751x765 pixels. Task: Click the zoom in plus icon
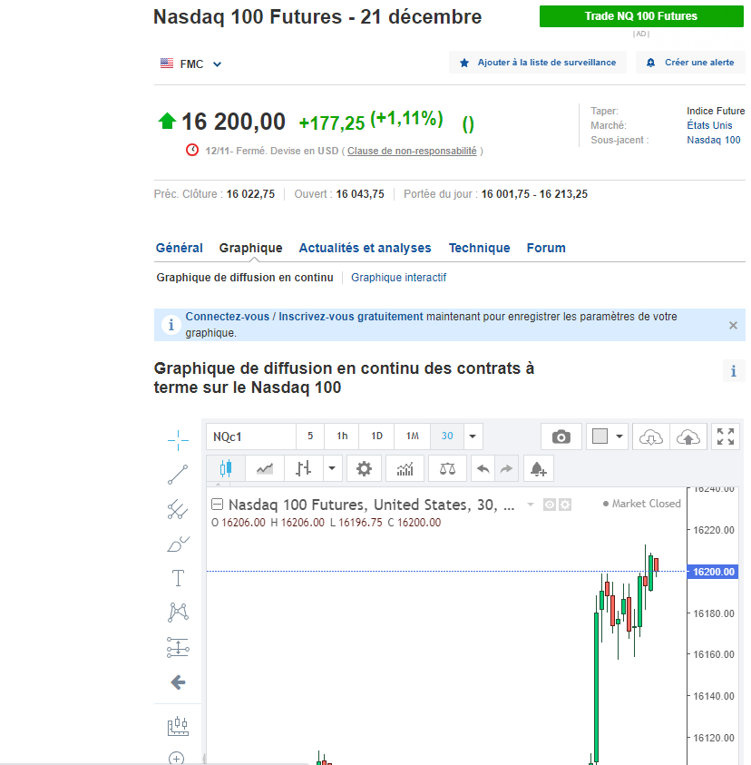(177, 758)
